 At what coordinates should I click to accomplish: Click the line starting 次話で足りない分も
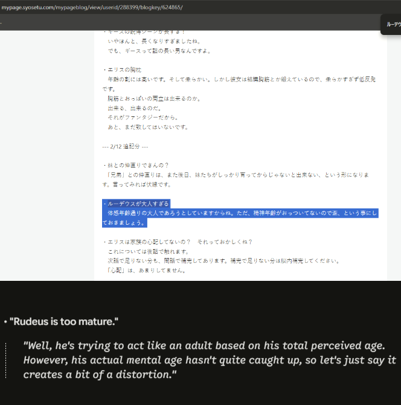tap(223, 261)
